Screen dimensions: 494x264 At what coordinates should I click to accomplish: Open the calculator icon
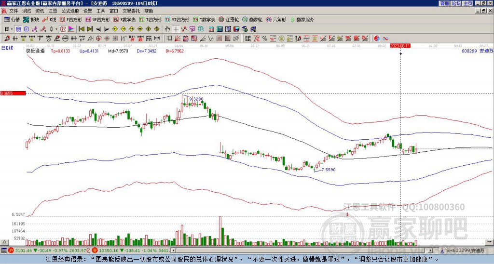(220, 29)
